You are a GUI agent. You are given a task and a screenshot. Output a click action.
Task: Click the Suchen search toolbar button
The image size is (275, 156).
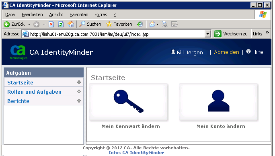click(x=90, y=24)
